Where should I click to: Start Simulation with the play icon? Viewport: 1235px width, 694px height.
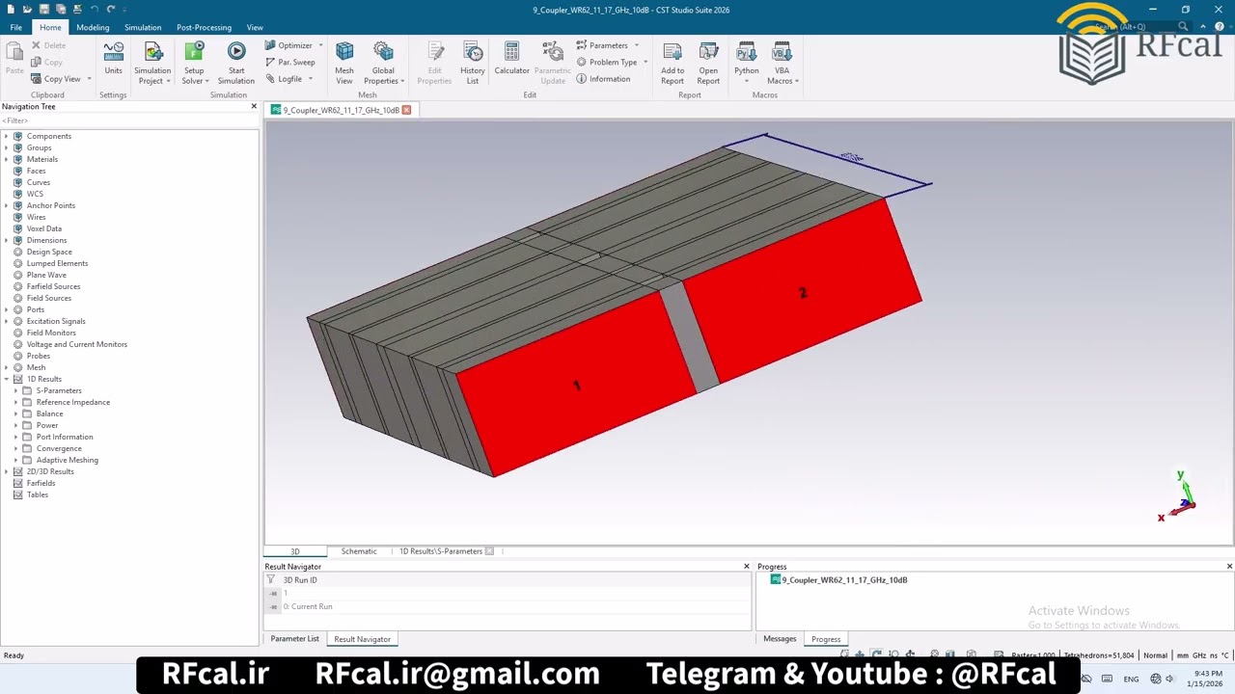[x=236, y=63]
